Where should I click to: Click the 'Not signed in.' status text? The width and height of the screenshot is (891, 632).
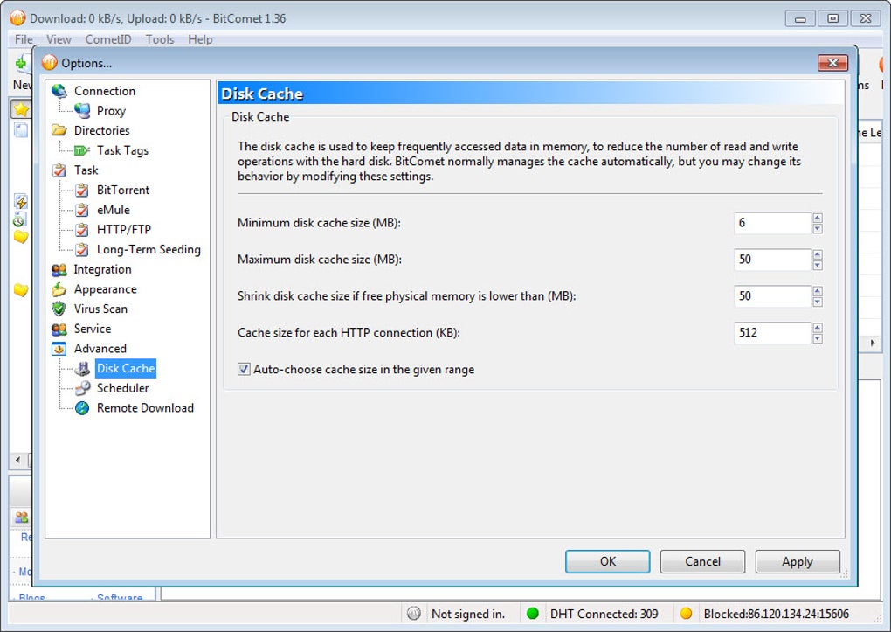click(467, 614)
